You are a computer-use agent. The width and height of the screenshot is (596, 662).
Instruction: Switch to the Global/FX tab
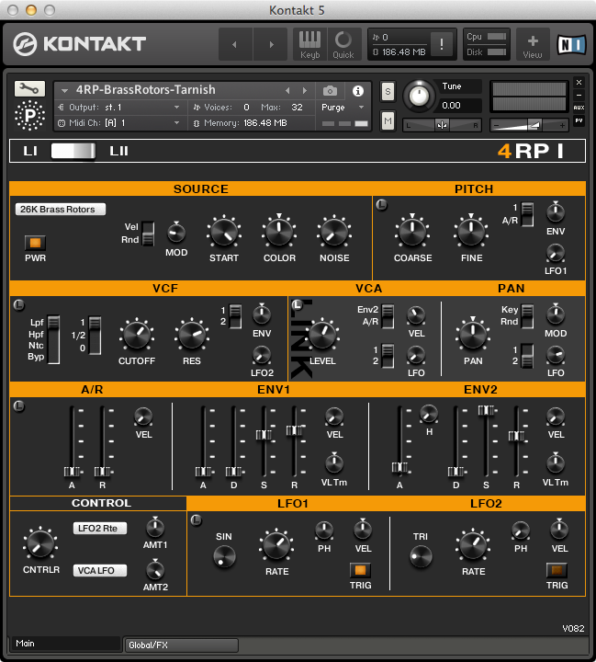click(182, 645)
